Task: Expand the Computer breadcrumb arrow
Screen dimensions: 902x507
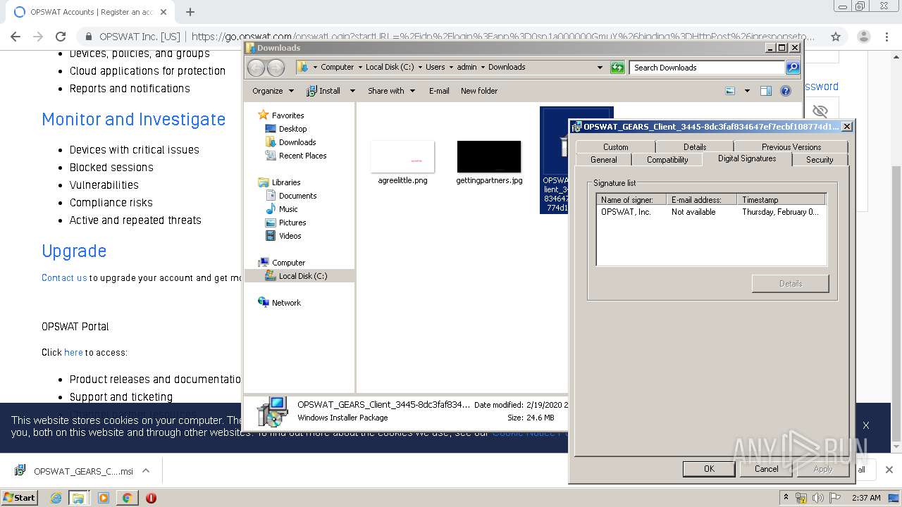Action: click(360, 68)
